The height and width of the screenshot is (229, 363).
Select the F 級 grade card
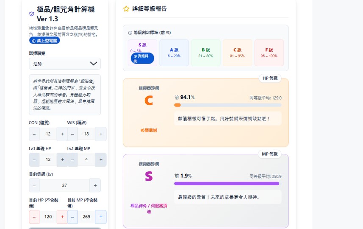coord(269,53)
